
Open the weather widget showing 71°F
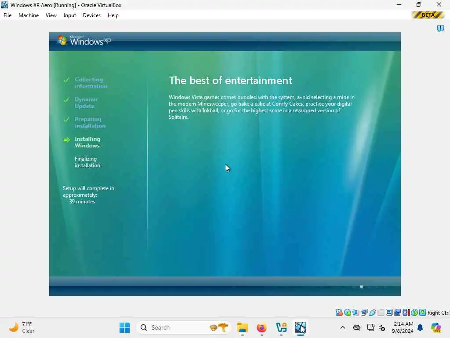(x=22, y=327)
